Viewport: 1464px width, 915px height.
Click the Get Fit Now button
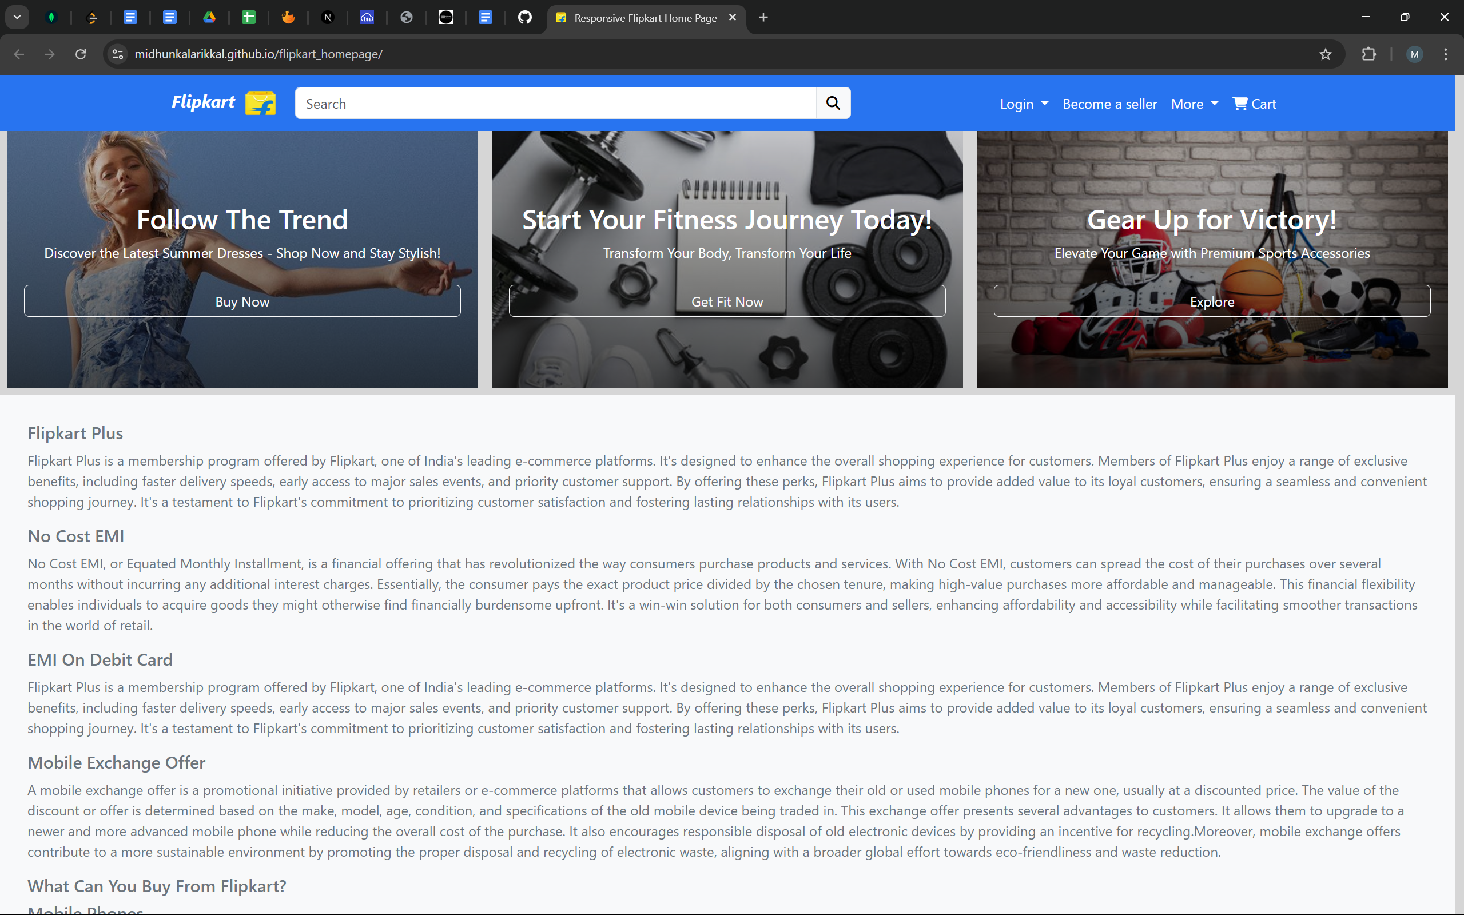tap(726, 301)
